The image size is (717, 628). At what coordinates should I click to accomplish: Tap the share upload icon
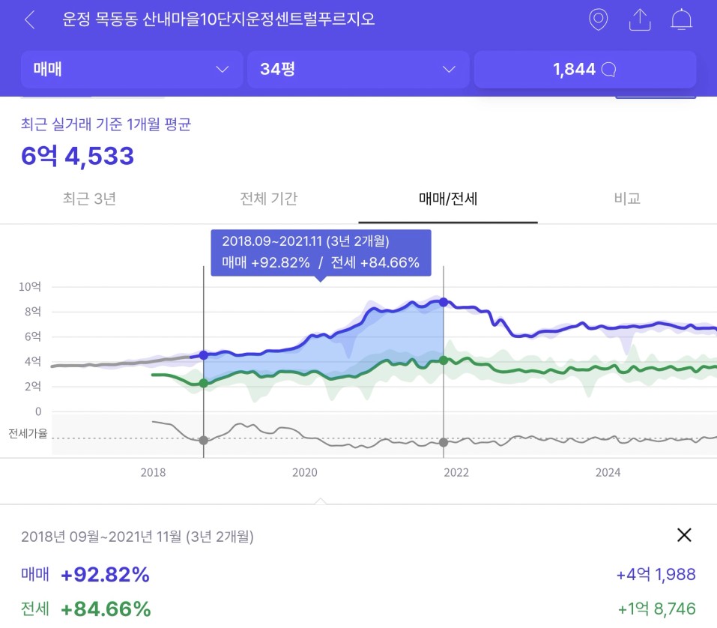coord(640,19)
